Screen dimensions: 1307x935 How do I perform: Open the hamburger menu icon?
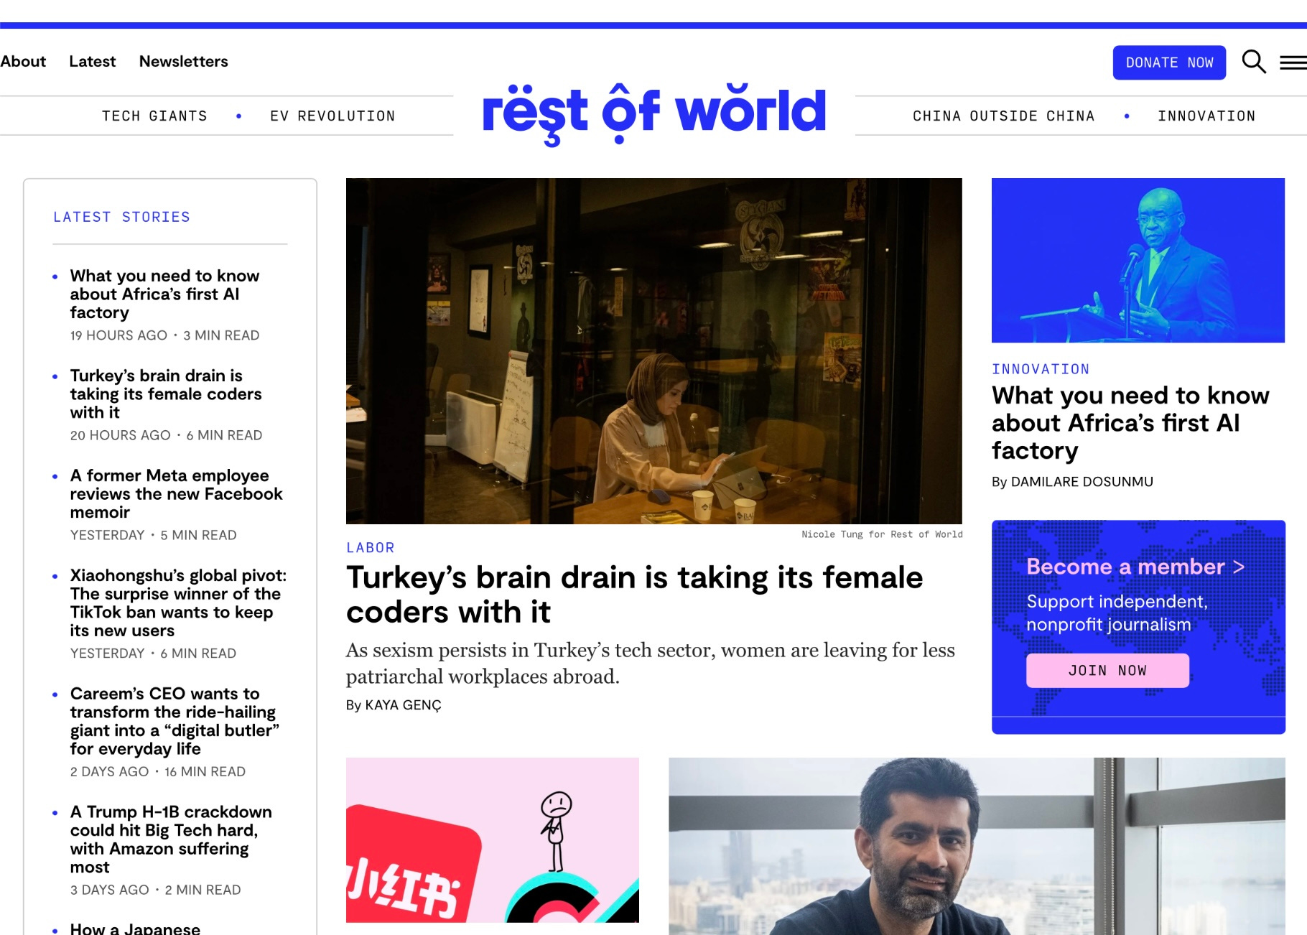click(1293, 63)
